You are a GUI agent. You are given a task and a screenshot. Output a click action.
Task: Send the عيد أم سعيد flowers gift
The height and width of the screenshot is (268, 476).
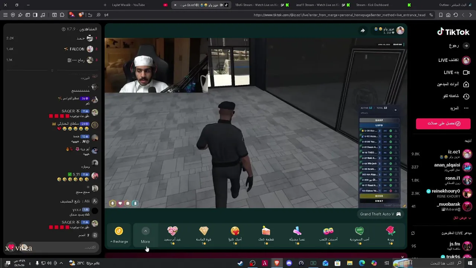point(173,235)
